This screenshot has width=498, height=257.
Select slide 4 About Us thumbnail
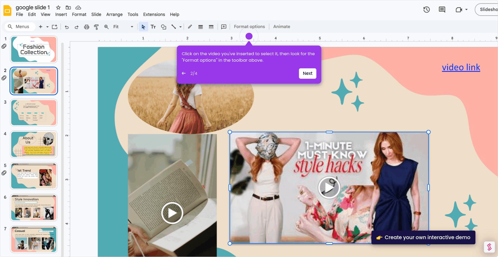tap(34, 144)
